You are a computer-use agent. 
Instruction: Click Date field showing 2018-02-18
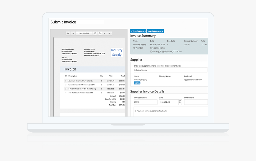pyautogui.click(x=169, y=102)
